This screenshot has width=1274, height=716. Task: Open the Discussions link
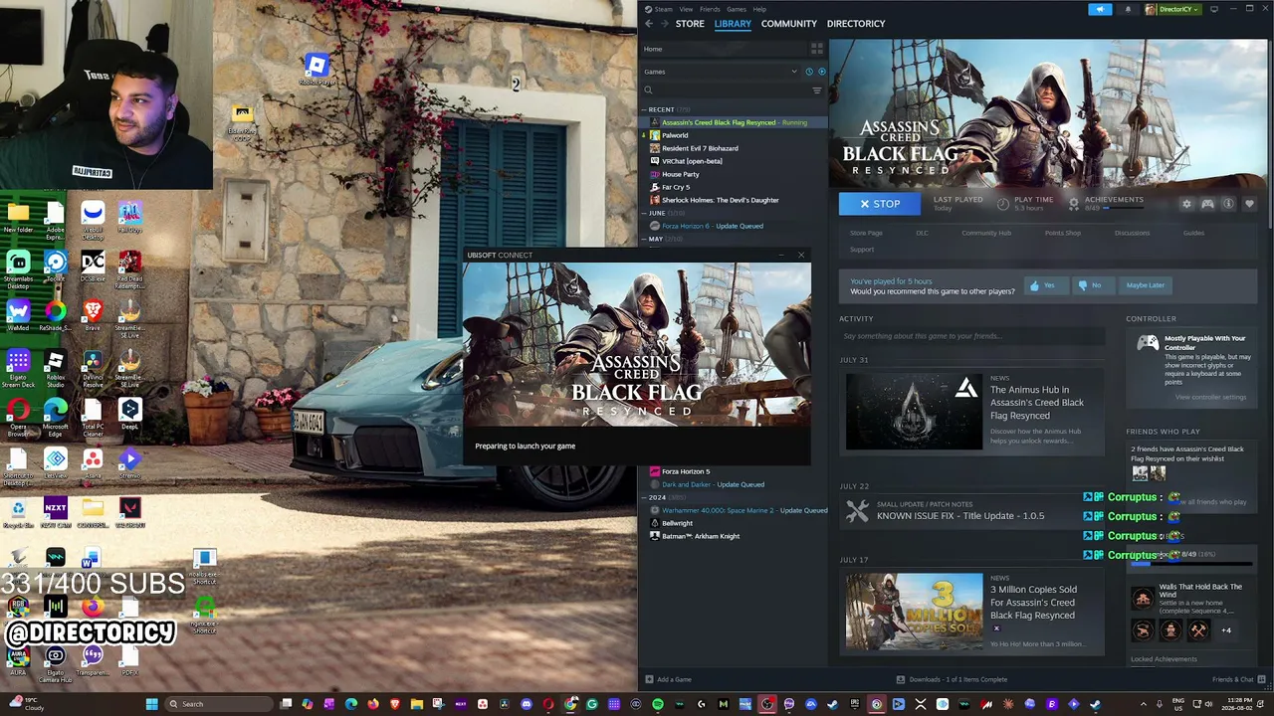[x=1132, y=233]
